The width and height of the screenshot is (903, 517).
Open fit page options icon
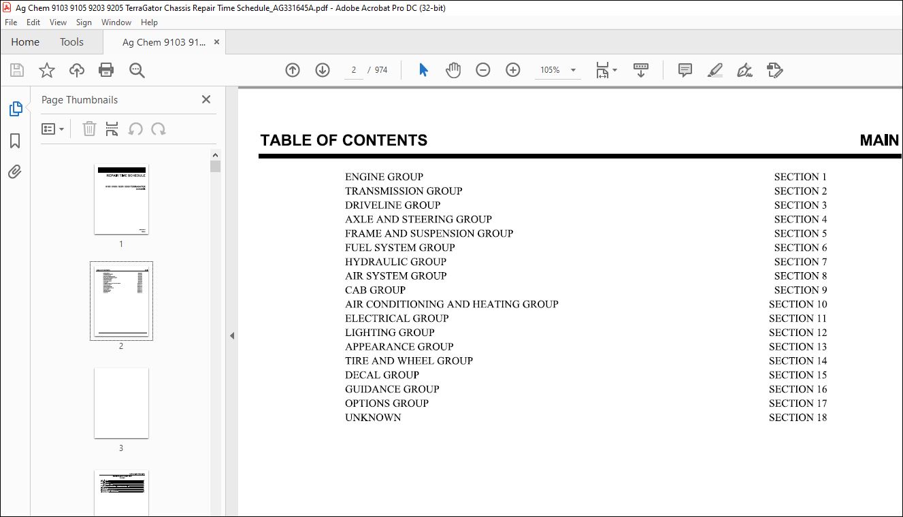click(x=606, y=70)
